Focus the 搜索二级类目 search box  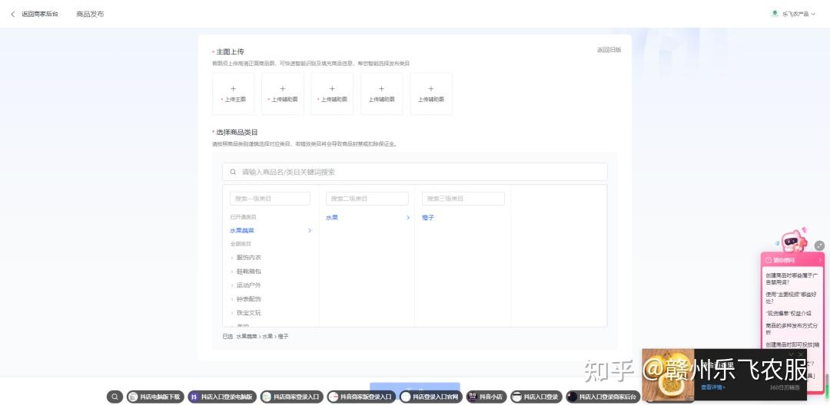click(367, 199)
